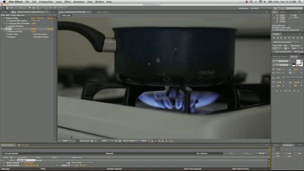Open Log type dropdown in Render Queue
Image resolution: width=304 pixels, height=171 pixels.
[82, 162]
